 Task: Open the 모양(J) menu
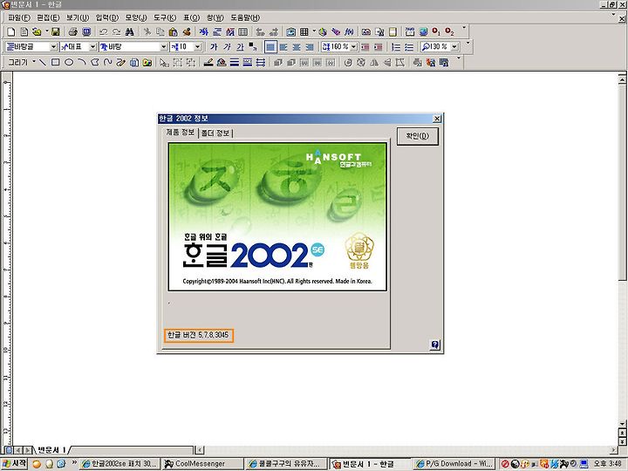click(x=136, y=17)
